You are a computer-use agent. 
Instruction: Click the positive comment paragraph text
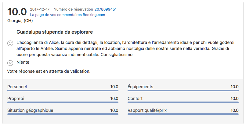click(x=122, y=48)
